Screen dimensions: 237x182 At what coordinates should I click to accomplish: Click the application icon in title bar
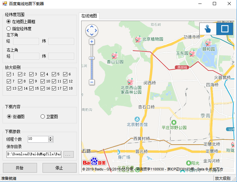coord(5,4)
